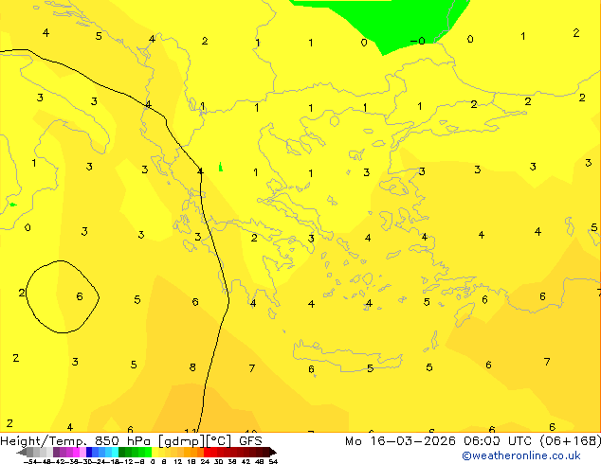This screenshot has height=464, width=601.
Task: Click the '-0' value near the green area
Action: click(x=418, y=41)
